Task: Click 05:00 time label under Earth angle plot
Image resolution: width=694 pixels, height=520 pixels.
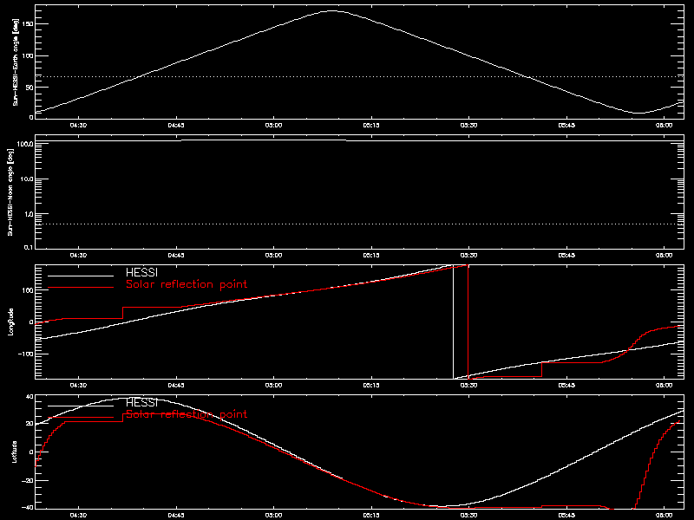Action: 273,126
